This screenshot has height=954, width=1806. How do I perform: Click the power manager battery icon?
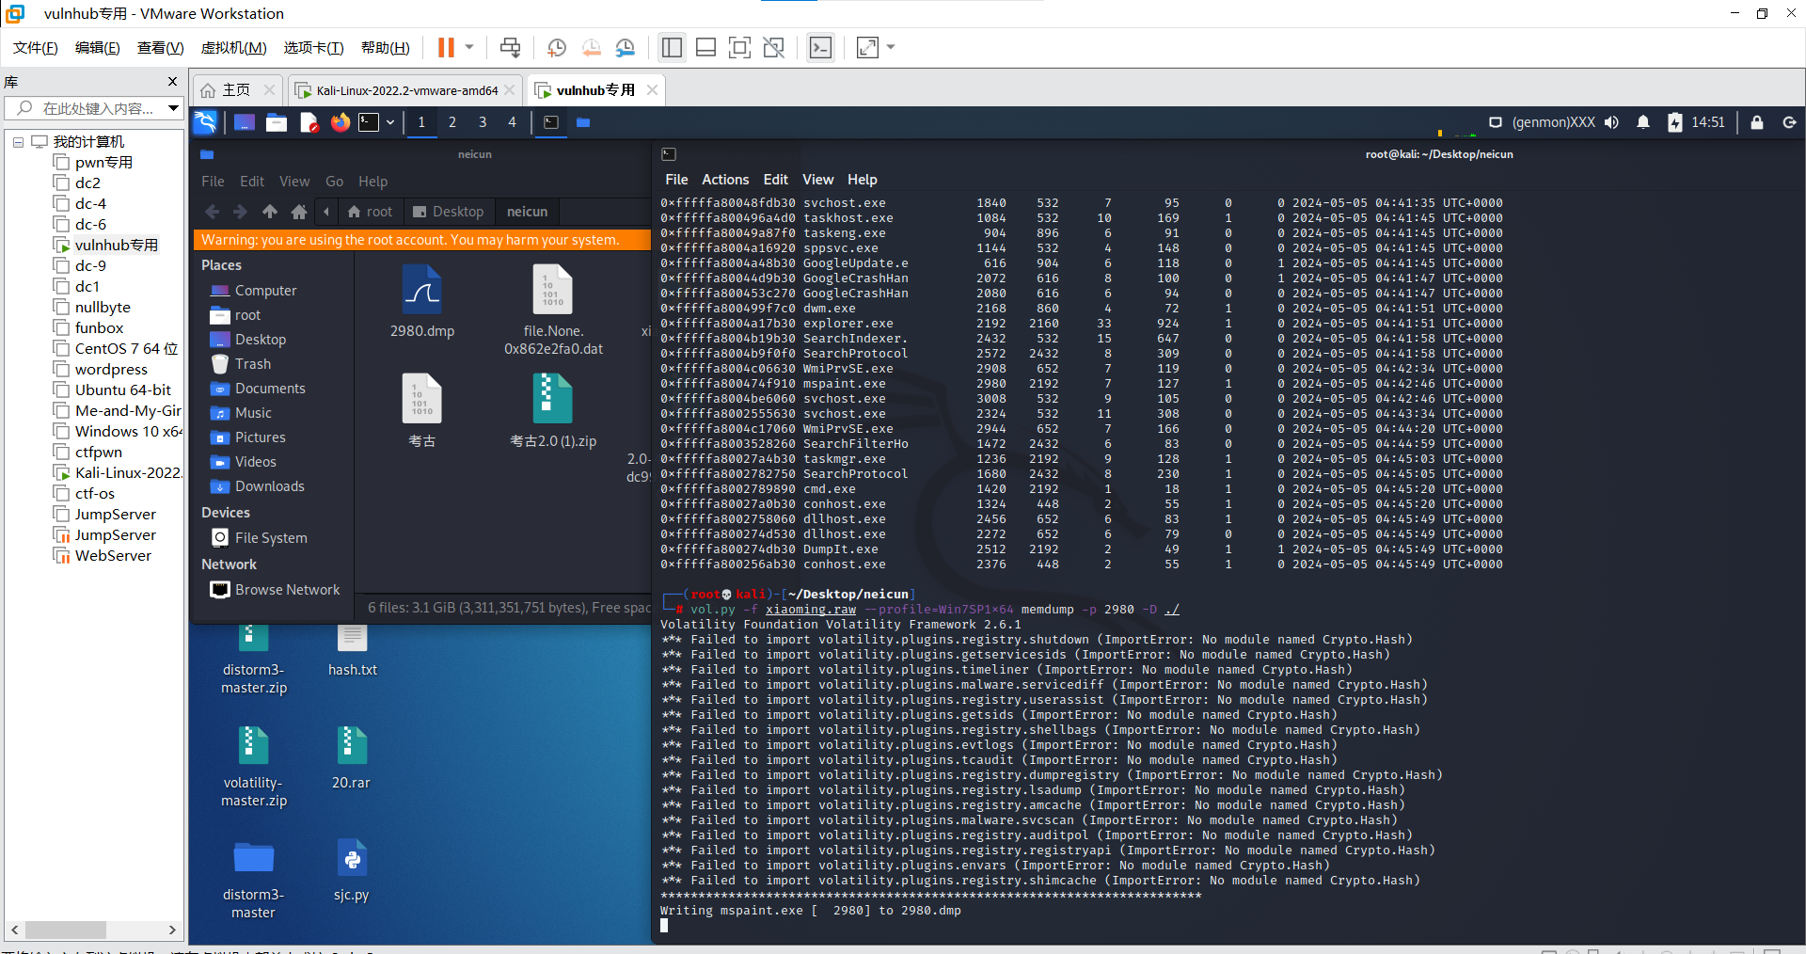[1674, 122]
